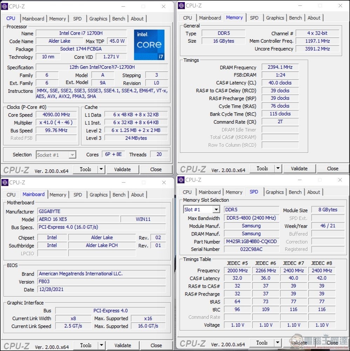Image resolution: width=350 pixels, height=351 pixels.
Task: Close the Memory tab window with X
Action: coord(340,6)
